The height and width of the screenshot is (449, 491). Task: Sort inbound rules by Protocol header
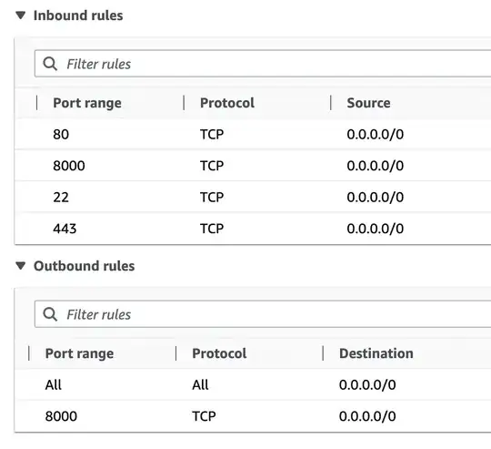tap(227, 103)
